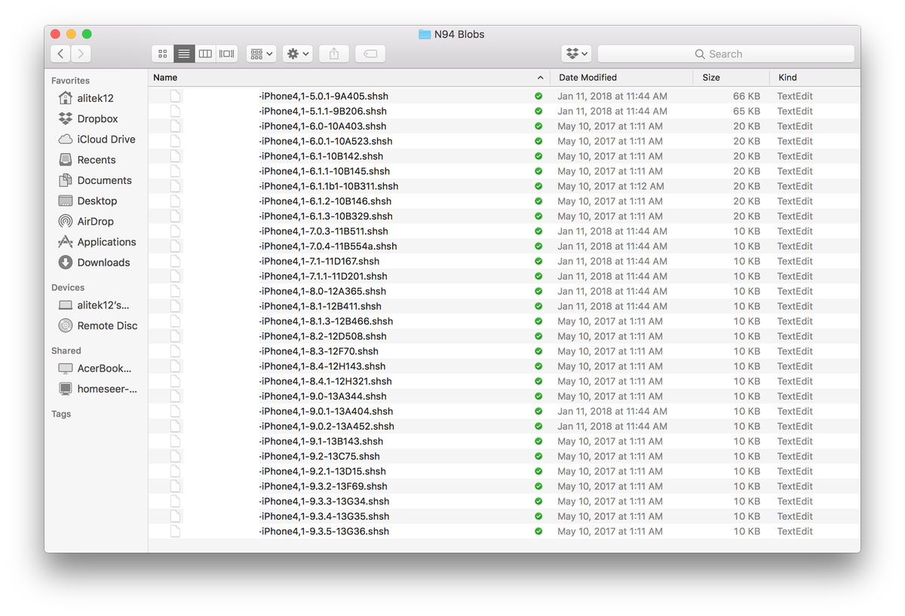
Task: Select iCloud Drive in the sidebar
Action: point(106,139)
